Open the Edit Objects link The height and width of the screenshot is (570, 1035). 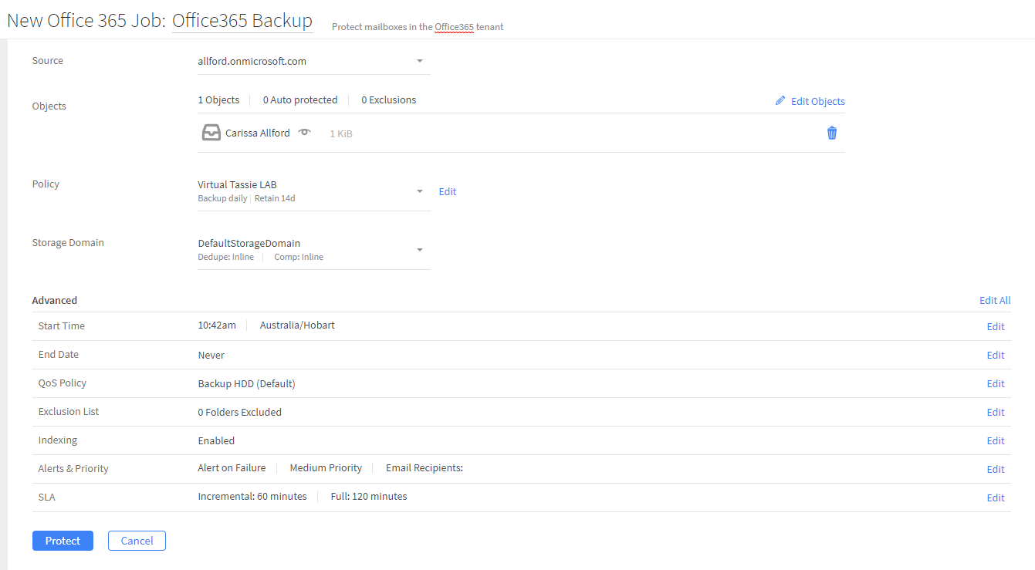tap(818, 101)
